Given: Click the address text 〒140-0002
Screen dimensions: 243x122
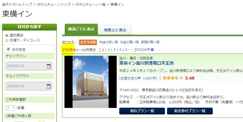Looking at the screenshot, I should click(x=129, y=90).
